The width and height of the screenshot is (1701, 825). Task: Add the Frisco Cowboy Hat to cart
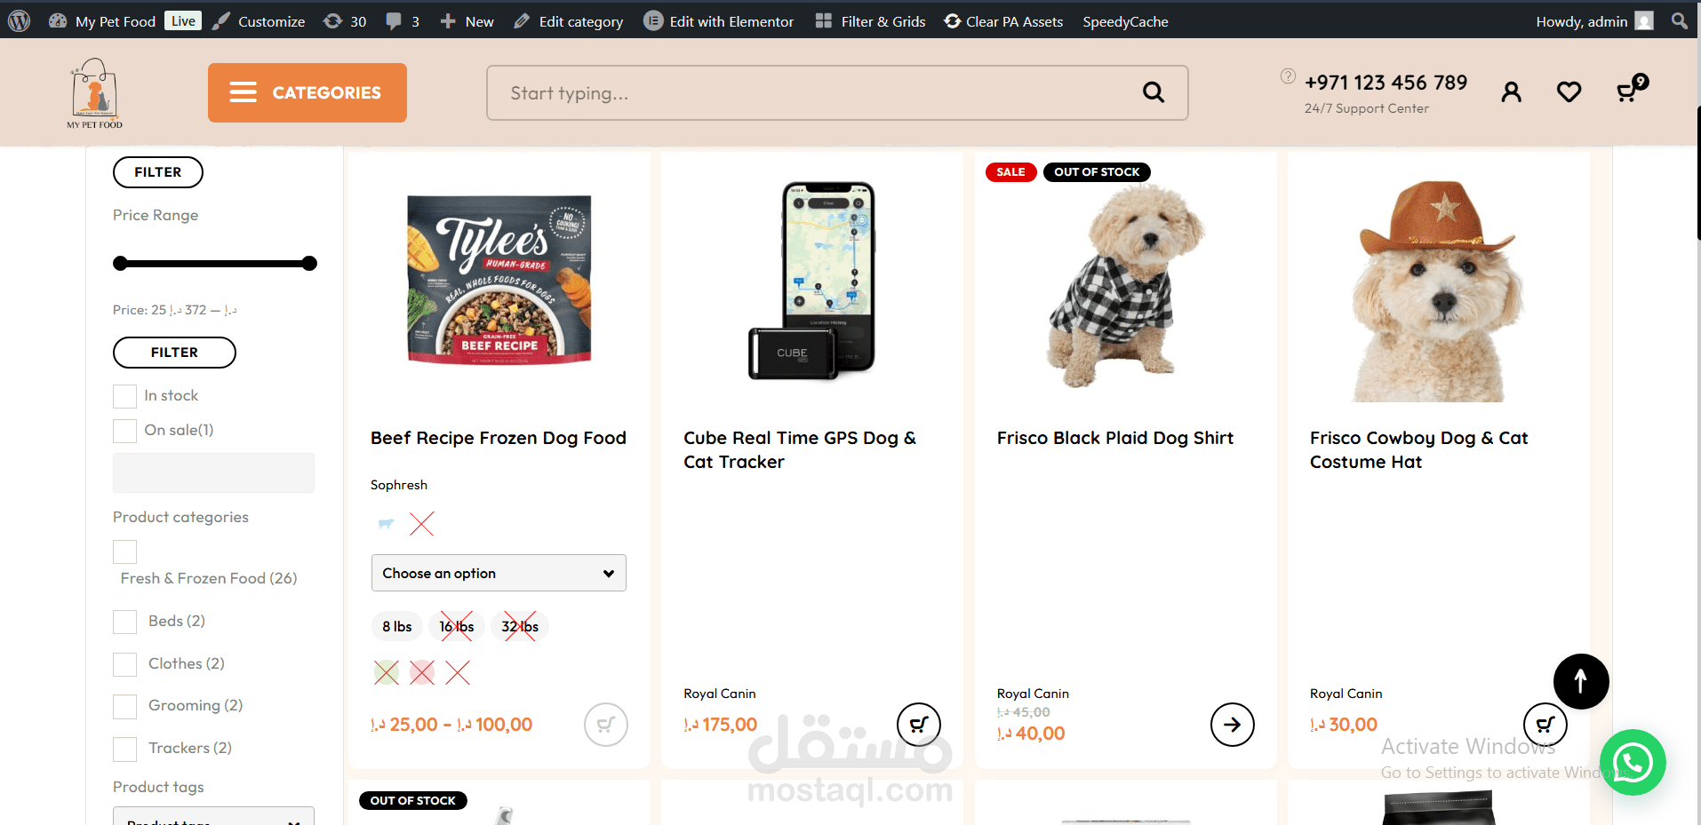(x=1545, y=725)
